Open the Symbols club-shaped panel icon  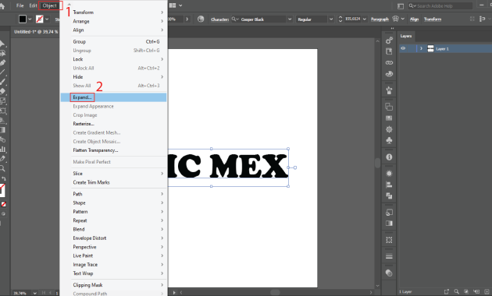pyautogui.click(x=389, y=140)
